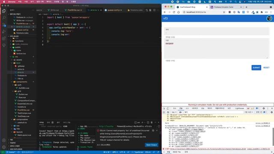Toggle the DevTools device toolbar icon
This screenshot has width=274, height=154.
tap(168, 108)
